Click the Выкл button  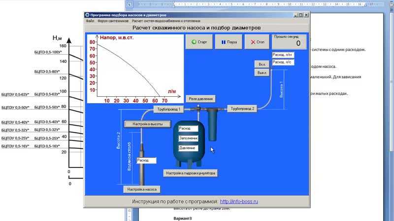262,73
